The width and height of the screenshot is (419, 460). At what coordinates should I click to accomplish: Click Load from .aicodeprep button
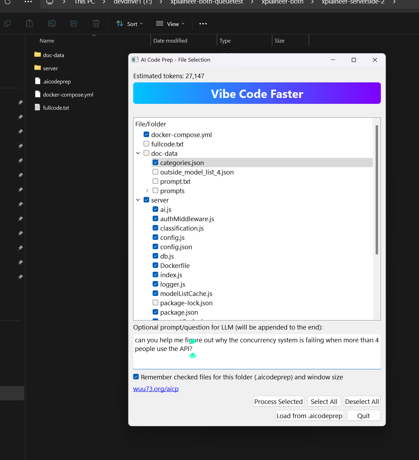[309, 416]
